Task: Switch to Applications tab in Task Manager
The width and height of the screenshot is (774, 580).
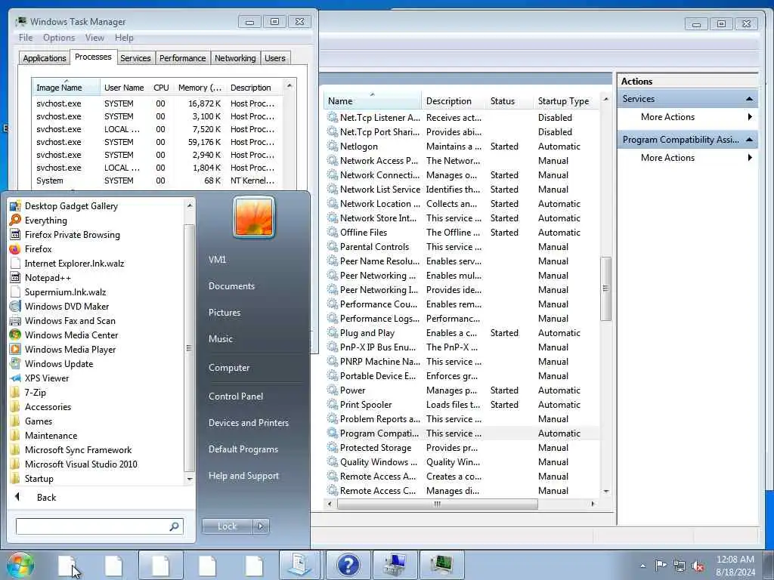Action: 45,58
